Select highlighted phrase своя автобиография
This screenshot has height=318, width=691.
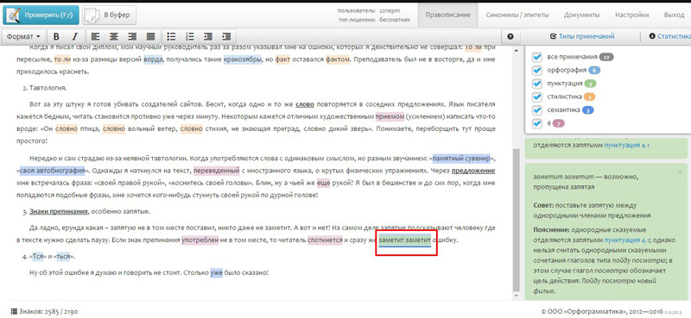pyautogui.click(x=52, y=171)
